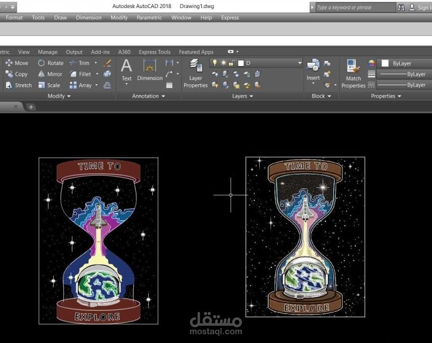Viewport: 432px width, 343px height.
Task: Select the Stretch tool
Action: pyautogui.click(x=19, y=85)
